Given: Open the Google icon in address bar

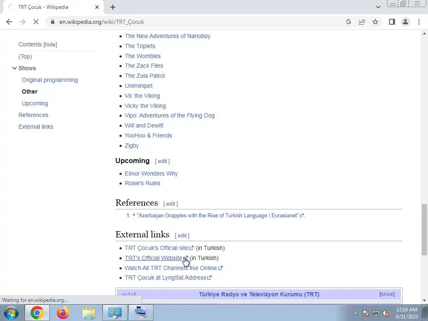Looking at the screenshot, I should pyautogui.click(x=348, y=22).
